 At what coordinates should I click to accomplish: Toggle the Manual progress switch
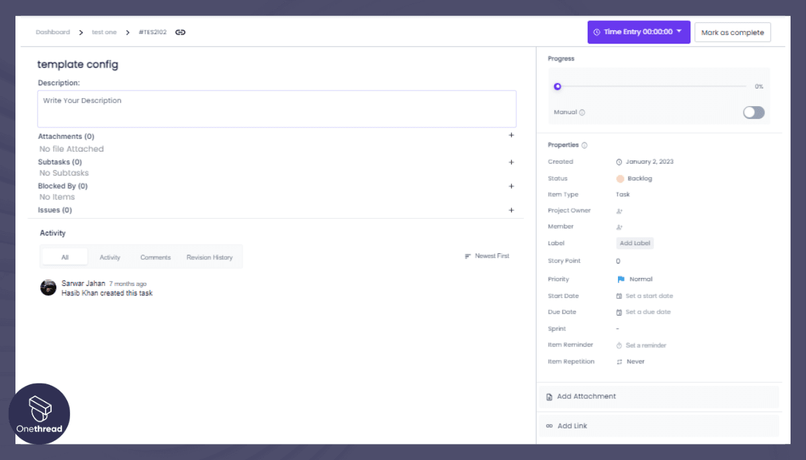[754, 113]
